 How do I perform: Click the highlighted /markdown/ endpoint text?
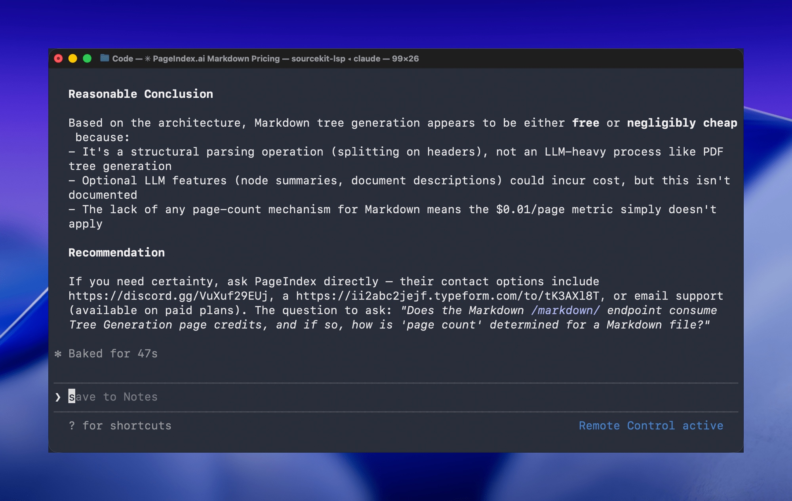(565, 311)
